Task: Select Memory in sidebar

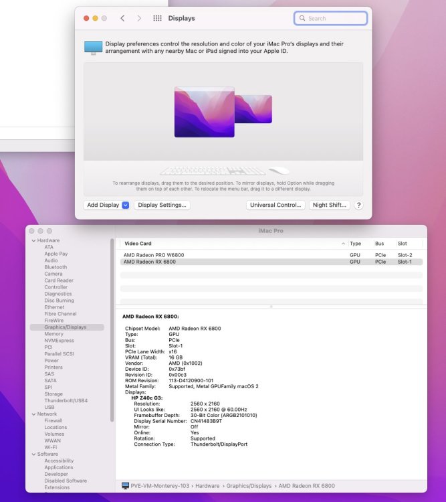Action: tap(53, 334)
